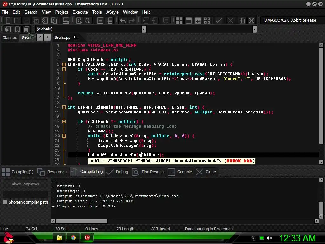Collapse the if gCbtHook fold on line 17

click(64, 122)
